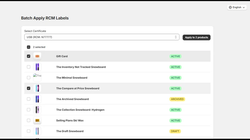
Task: Check The Minimal Snowboard checkbox
Action: pos(28,77)
